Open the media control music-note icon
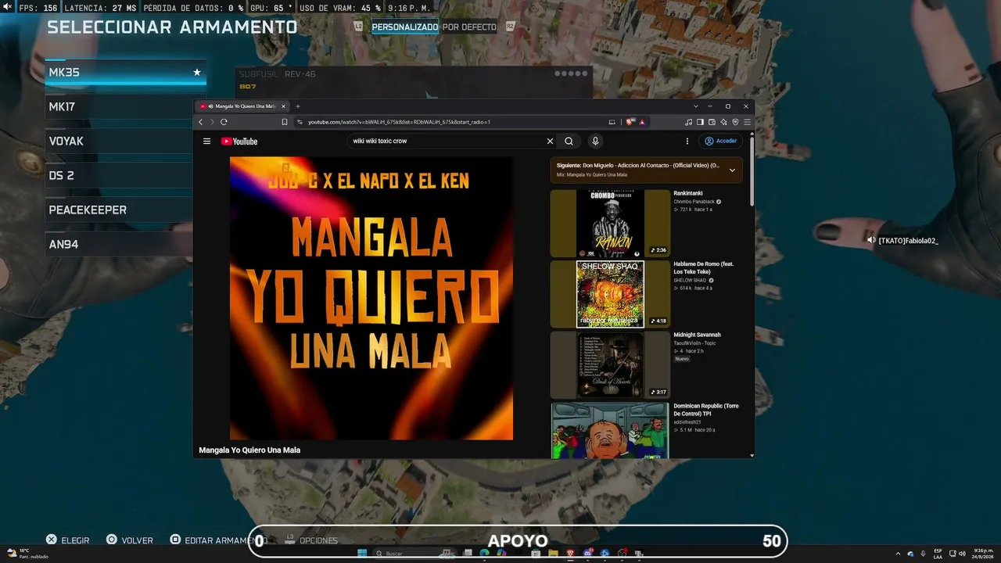1001x563 pixels. click(688, 122)
